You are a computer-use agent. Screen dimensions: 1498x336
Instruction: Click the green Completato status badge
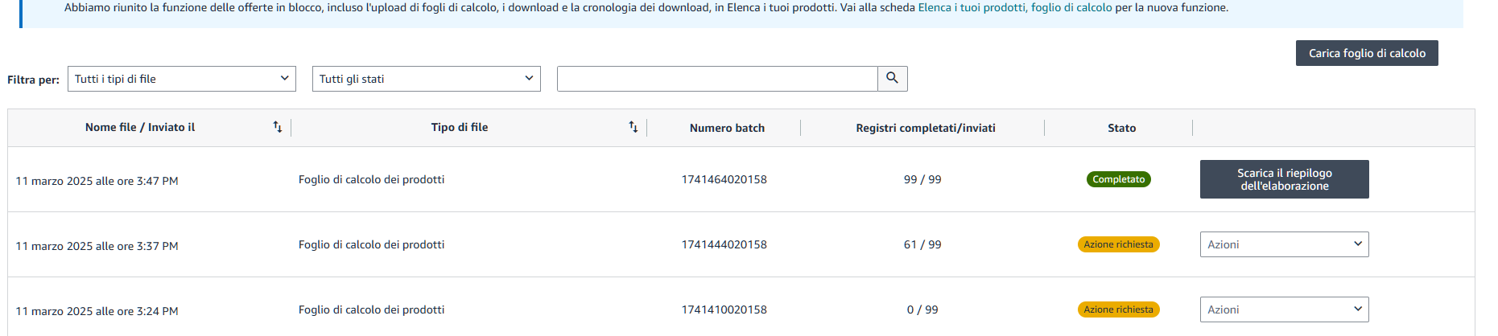coord(1118,179)
